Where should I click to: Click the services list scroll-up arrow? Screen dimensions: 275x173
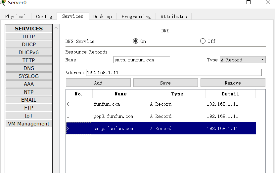pyautogui.click(x=56, y=28)
